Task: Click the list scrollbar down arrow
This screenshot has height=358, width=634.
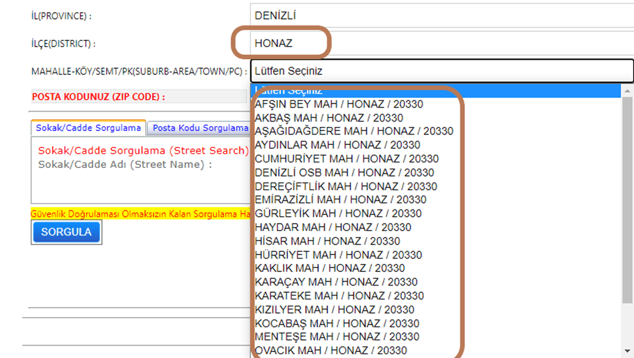Action: click(x=627, y=350)
